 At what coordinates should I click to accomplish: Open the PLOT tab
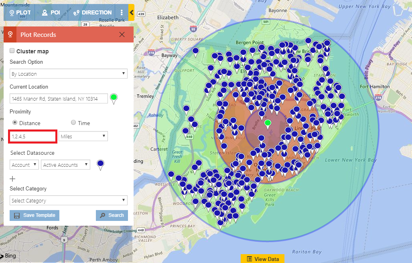coord(20,12)
